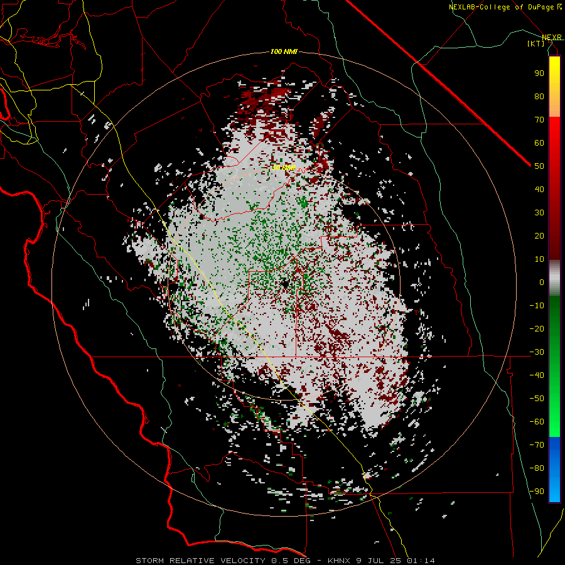Screen dimensions: 565x565
Task: Click the 60 value on velocity scale
Action: [539, 143]
